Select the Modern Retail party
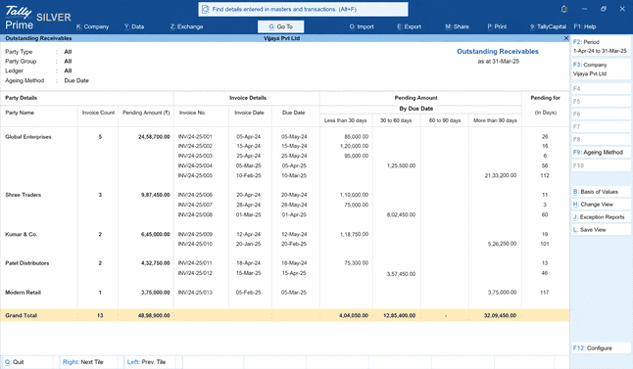Image resolution: width=633 pixels, height=369 pixels. pyautogui.click(x=23, y=293)
